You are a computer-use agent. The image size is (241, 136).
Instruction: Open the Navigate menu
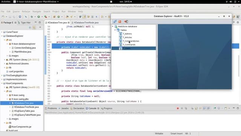click(37, 12)
